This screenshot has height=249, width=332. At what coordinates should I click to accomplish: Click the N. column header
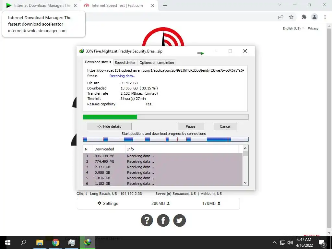pos(88,149)
